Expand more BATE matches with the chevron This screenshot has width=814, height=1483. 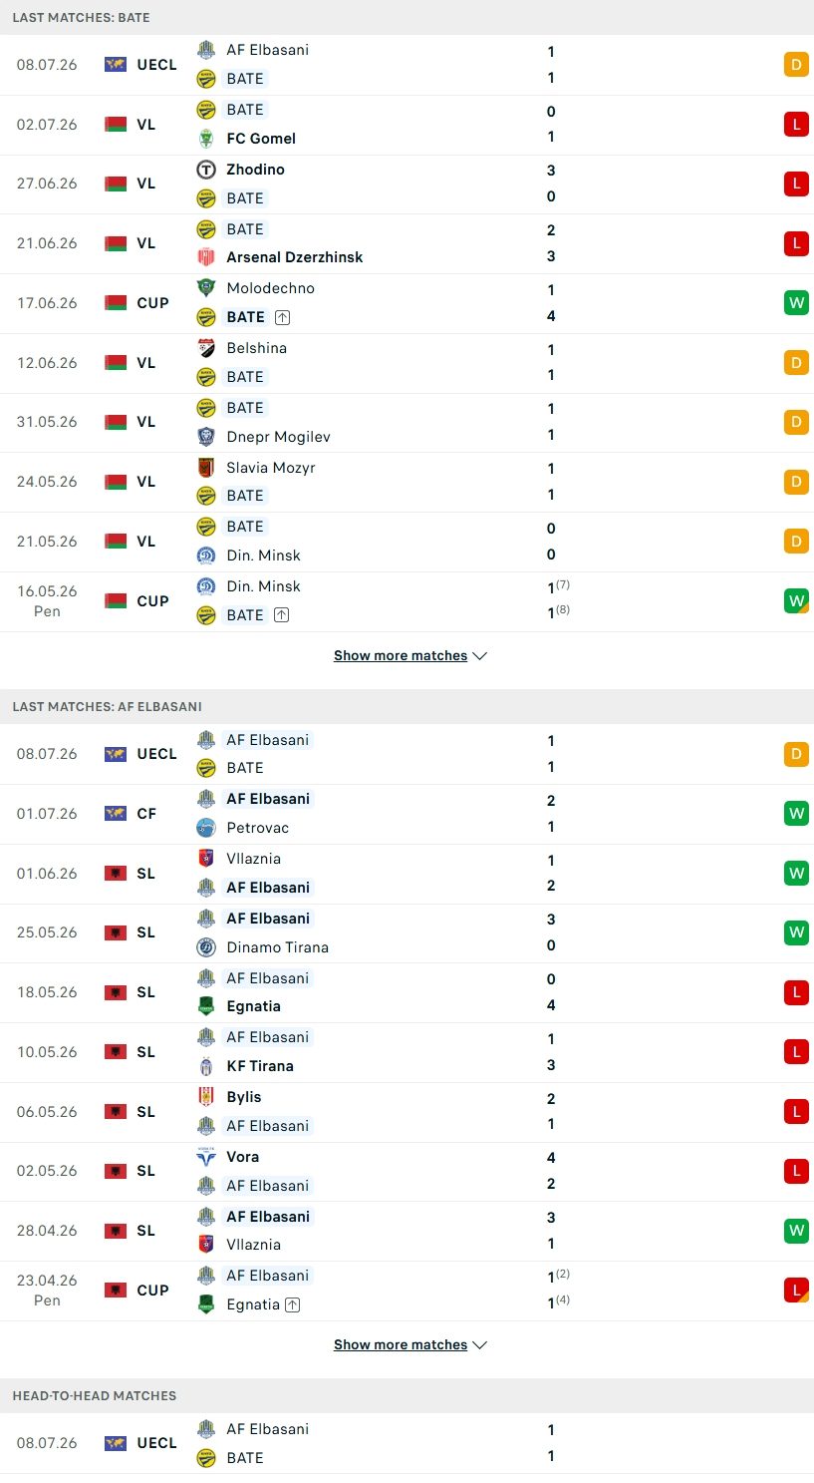pyautogui.click(x=479, y=656)
